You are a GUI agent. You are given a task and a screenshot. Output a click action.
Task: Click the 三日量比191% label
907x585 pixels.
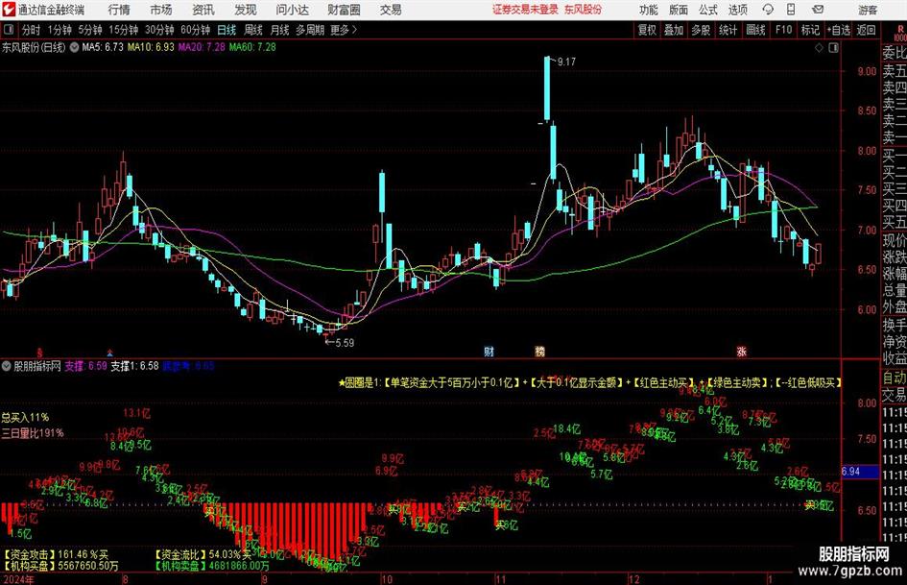(33, 432)
